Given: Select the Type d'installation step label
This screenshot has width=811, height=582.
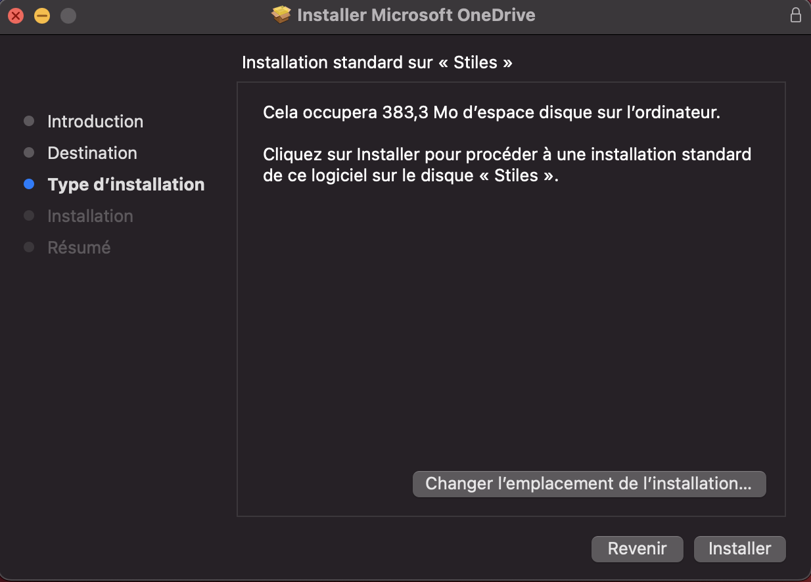Looking at the screenshot, I should click(126, 185).
